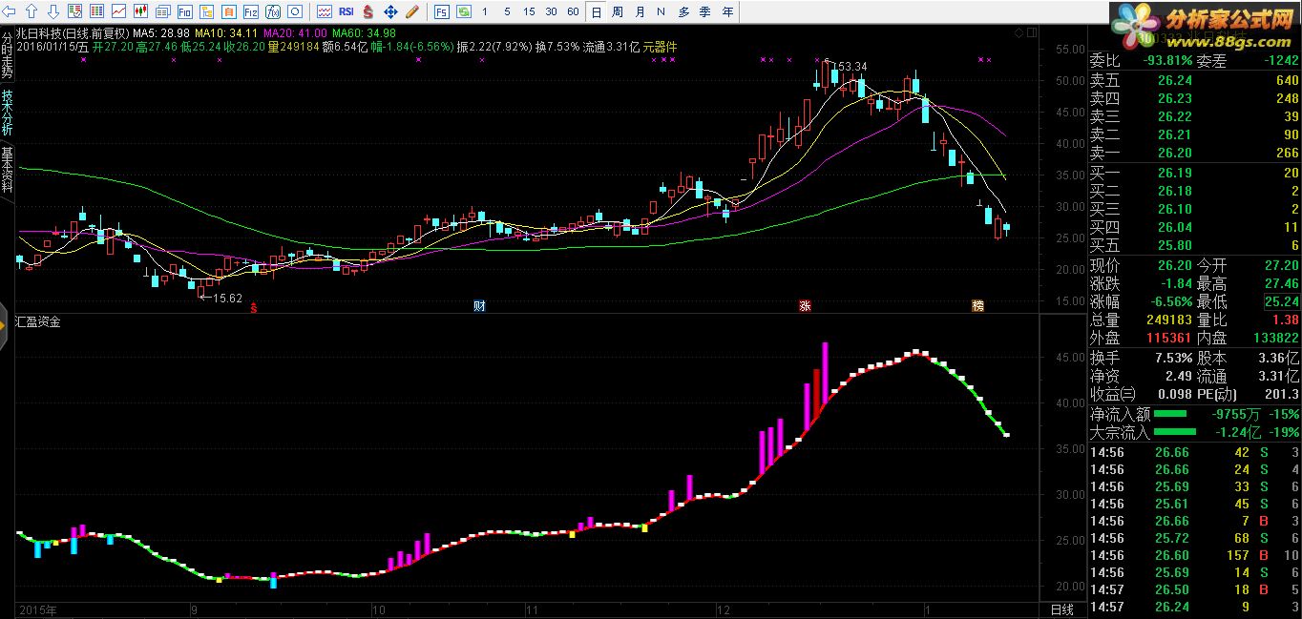Click the 12 month mark on time axis
The image size is (1302, 619).
coord(723,609)
